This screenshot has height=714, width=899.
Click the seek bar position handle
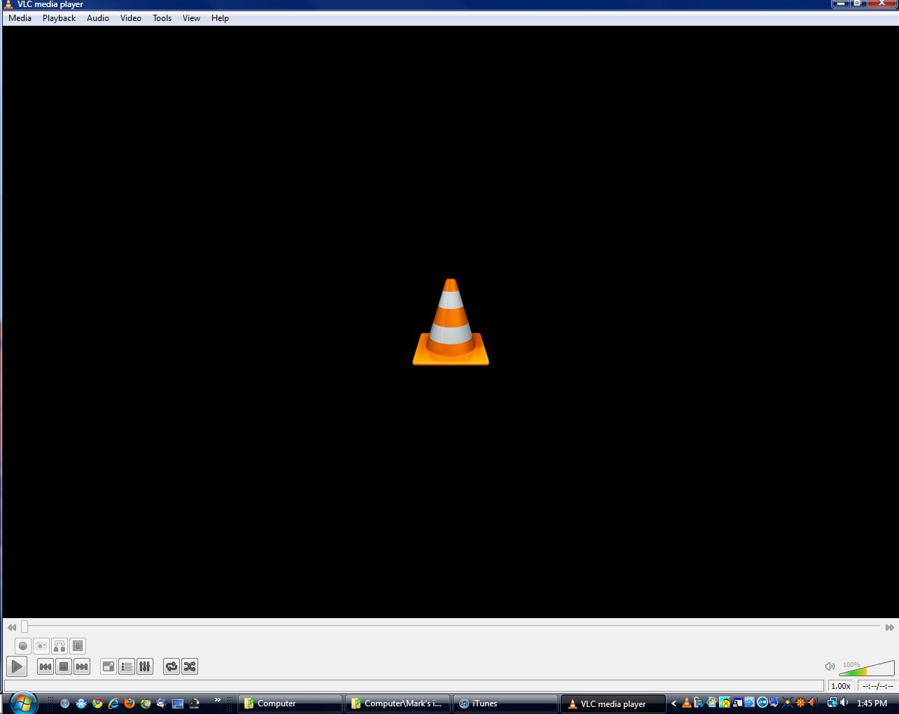tap(25, 626)
